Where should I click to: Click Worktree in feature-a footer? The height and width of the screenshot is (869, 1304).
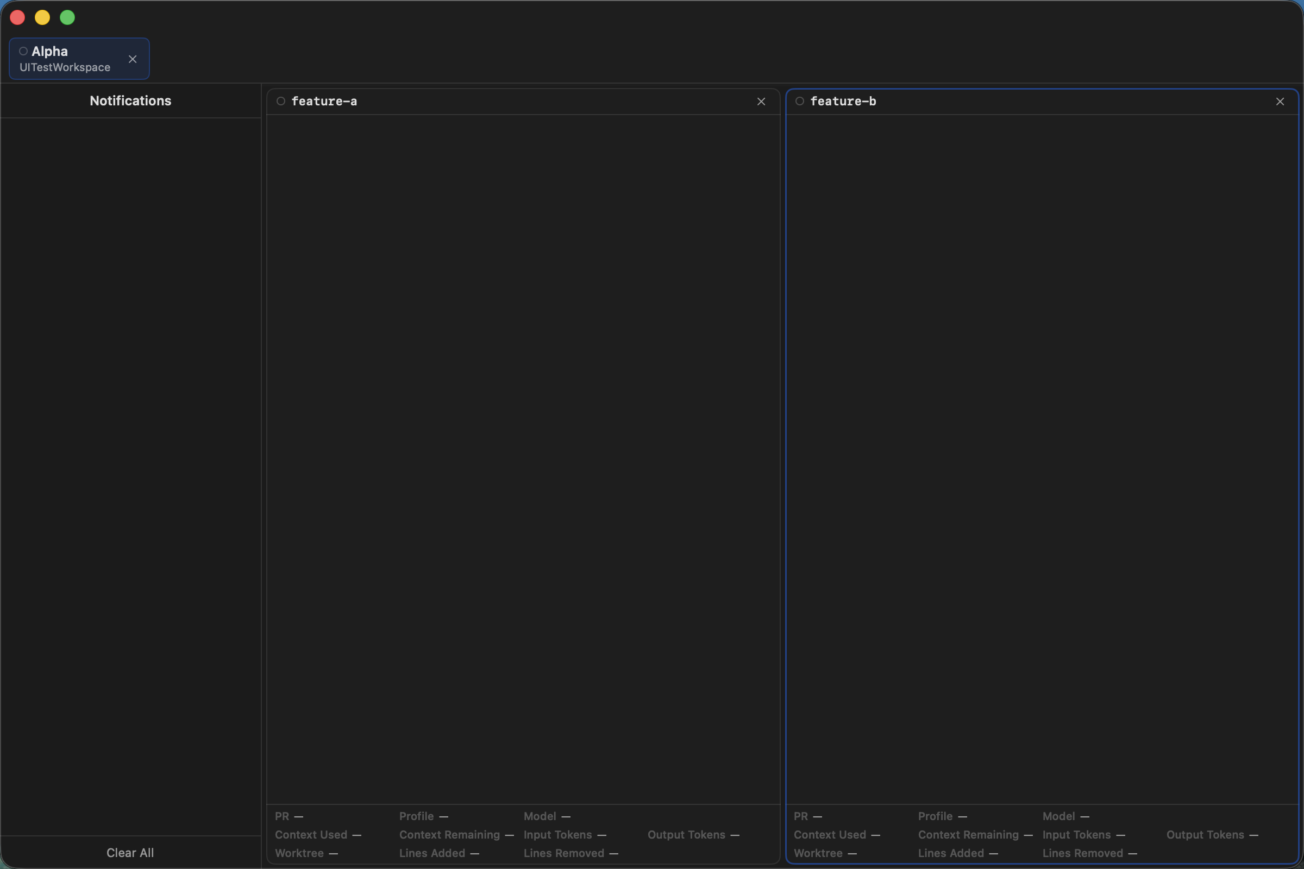[299, 853]
